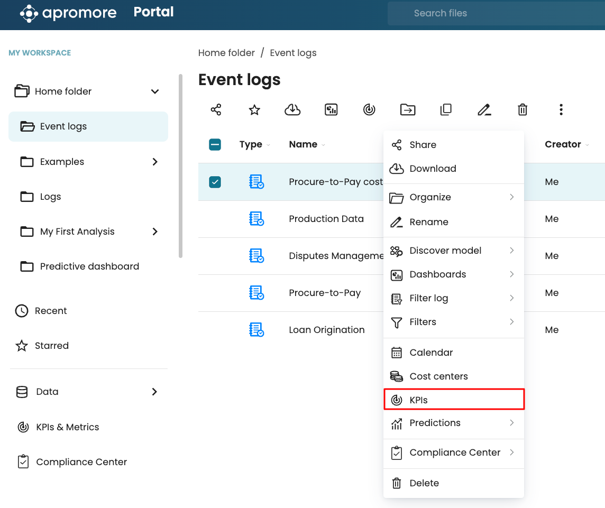This screenshot has height=508, width=605.
Task: Click the share icon in the toolbar
Action: point(216,110)
